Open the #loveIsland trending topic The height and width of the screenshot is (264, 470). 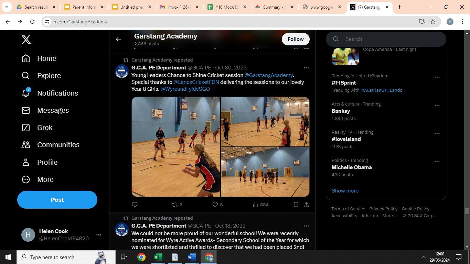click(346, 139)
